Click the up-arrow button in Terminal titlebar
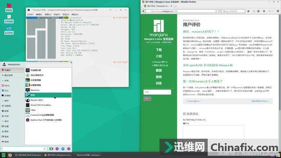This screenshot has width=281, height=158. click(111, 10)
